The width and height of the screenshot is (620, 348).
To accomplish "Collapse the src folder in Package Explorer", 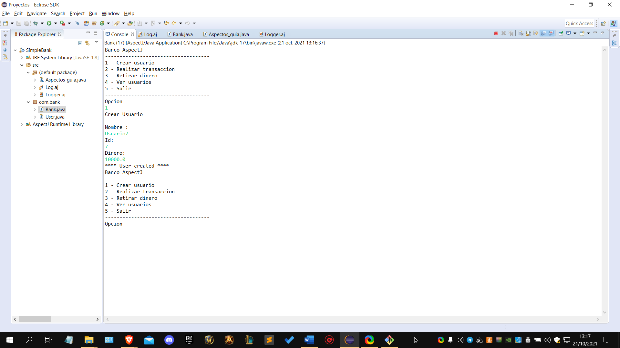I will coord(22,65).
